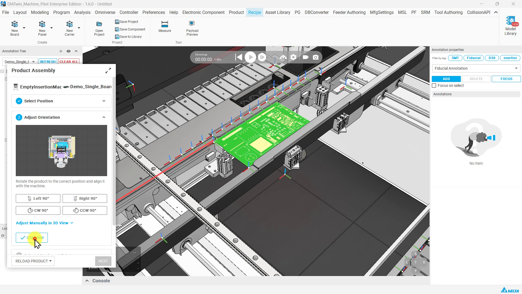Viewport: 522px width, 294px height.
Task: Switch 3D view to Left (L)
Action: [407, 262]
